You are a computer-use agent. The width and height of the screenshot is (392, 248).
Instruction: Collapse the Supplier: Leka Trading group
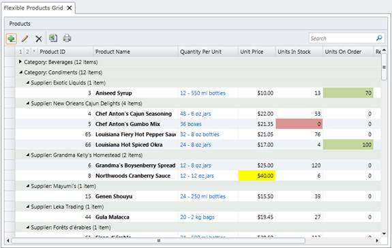tap(27, 206)
